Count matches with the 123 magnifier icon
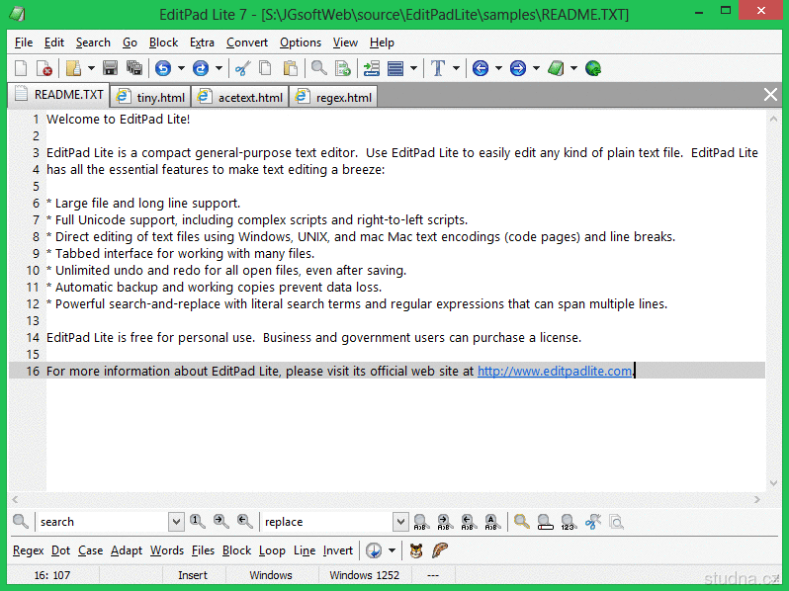The width and height of the screenshot is (789, 591). click(569, 522)
